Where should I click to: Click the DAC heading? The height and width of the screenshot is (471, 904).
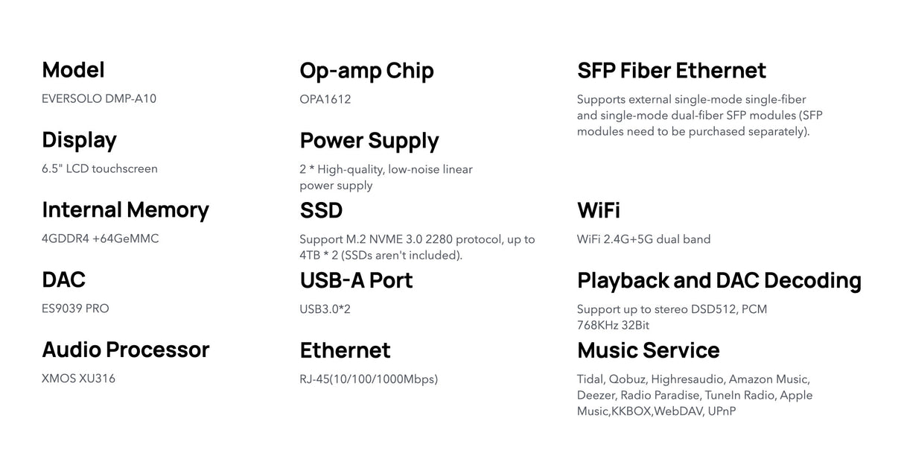click(x=63, y=279)
